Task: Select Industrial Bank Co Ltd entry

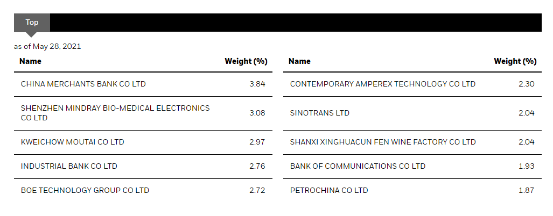Action: tap(69, 166)
